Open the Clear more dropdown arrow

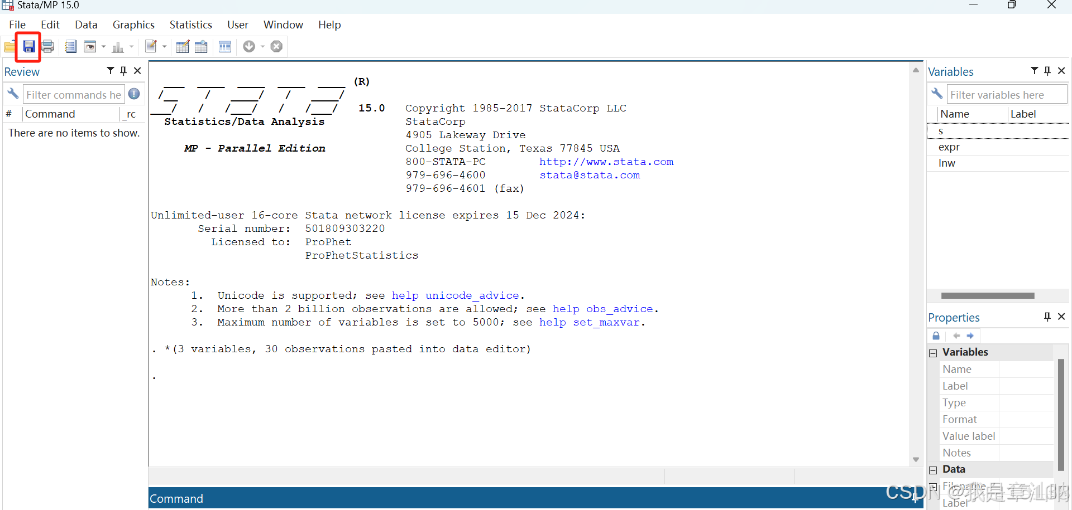pos(262,47)
